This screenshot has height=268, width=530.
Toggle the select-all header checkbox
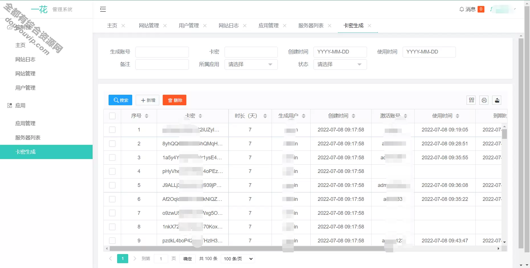112,116
